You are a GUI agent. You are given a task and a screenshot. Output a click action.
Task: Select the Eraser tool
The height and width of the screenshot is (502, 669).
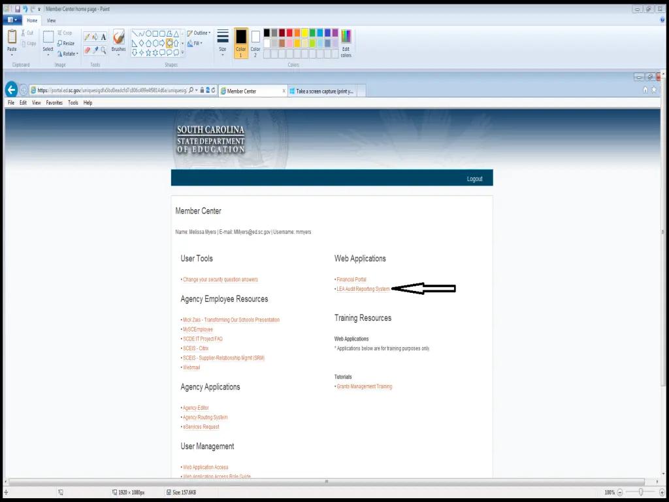[x=87, y=50]
